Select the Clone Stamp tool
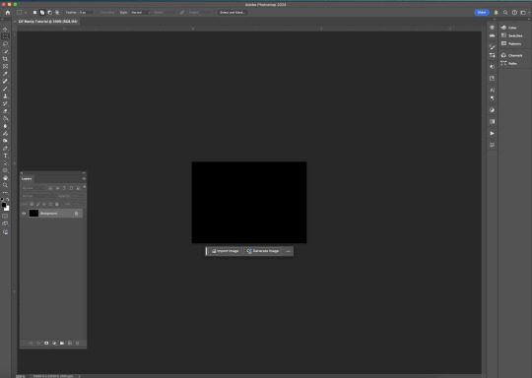The width and height of the screenshot is (532, 378). pyautogui.click(x=5, y=96)
